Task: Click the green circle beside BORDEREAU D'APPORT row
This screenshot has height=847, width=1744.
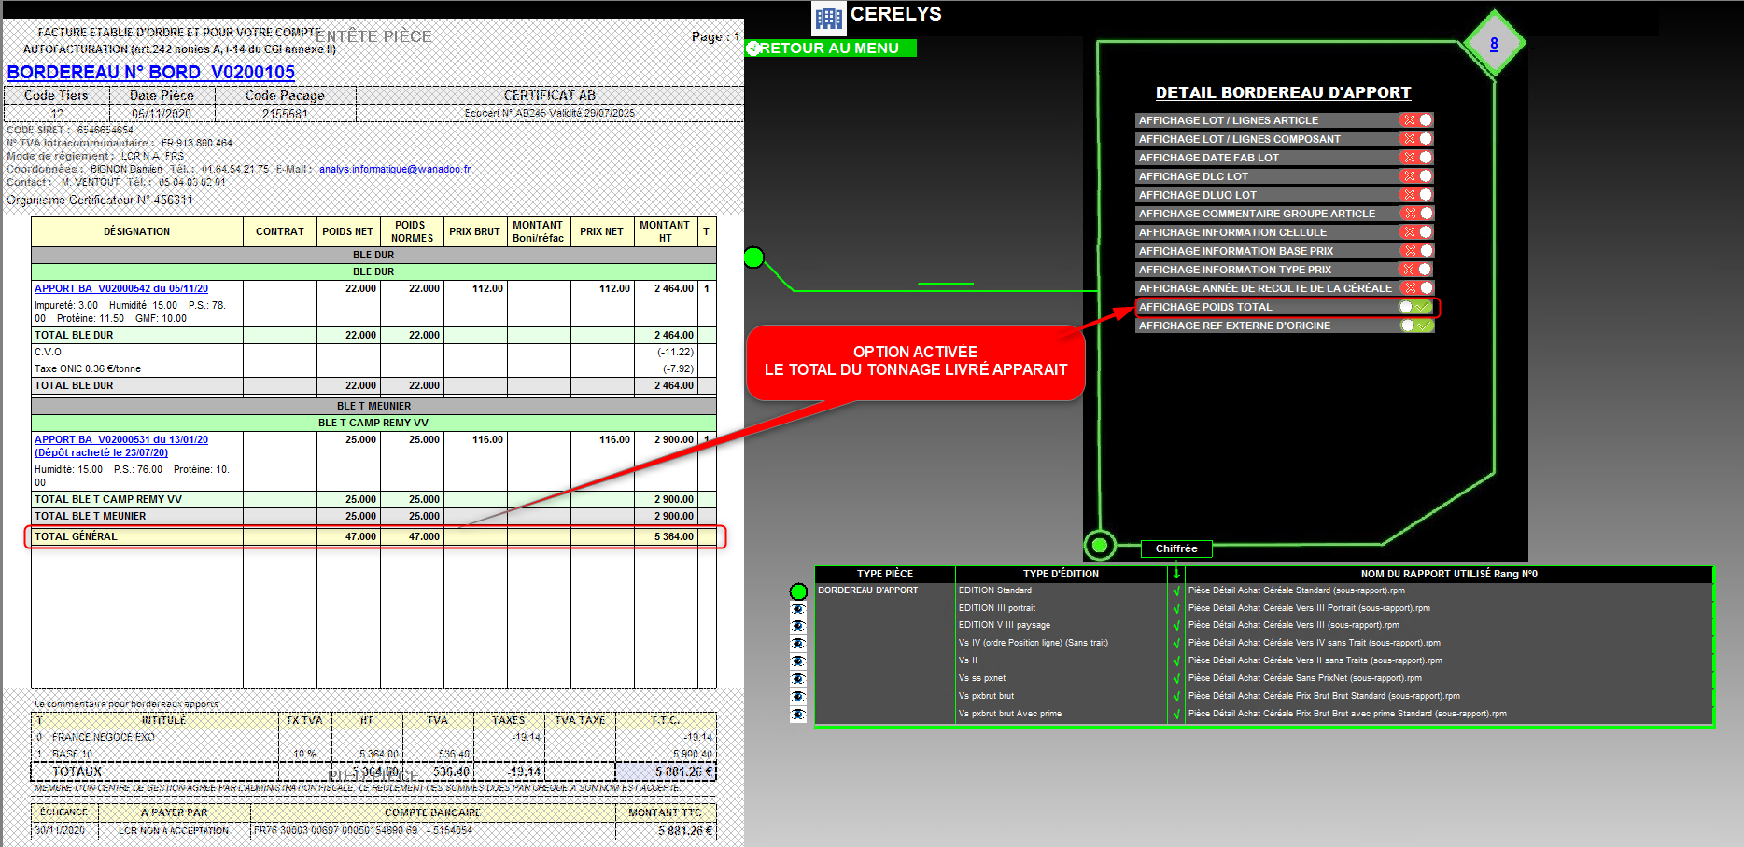Action: [x=798, y=591]
